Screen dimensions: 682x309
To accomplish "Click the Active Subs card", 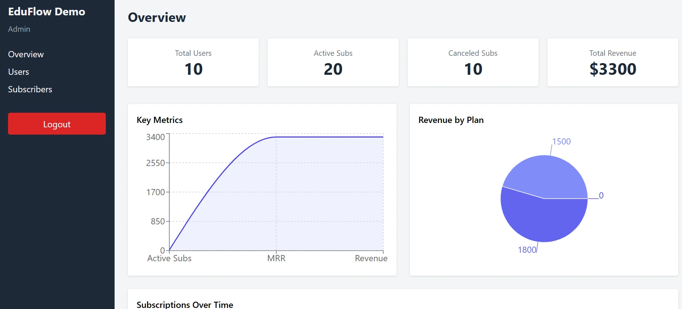I will (333, 62).
